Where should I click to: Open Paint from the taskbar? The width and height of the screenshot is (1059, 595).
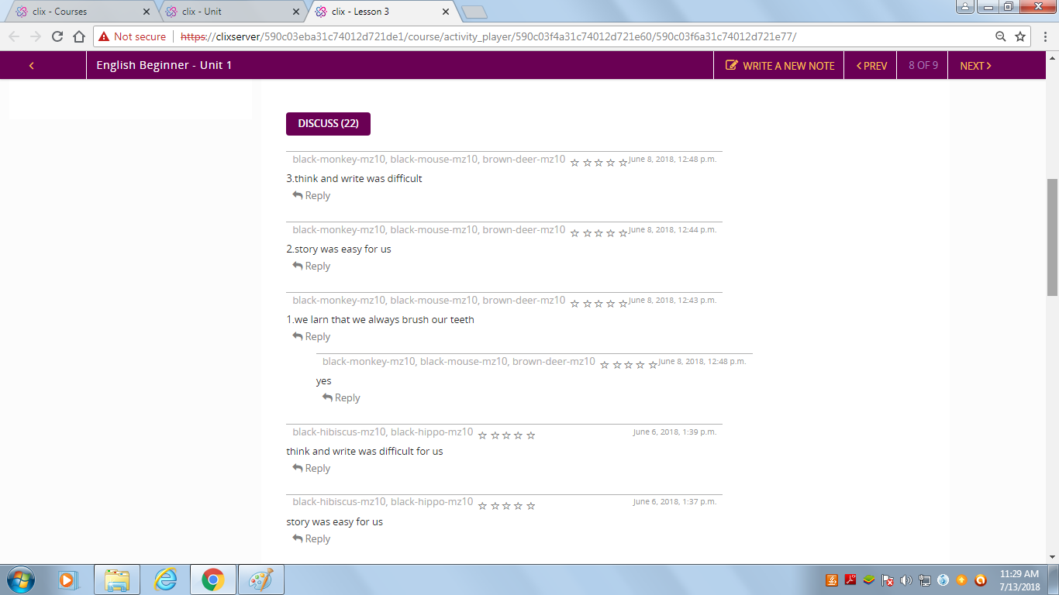(x=260, y=580)
